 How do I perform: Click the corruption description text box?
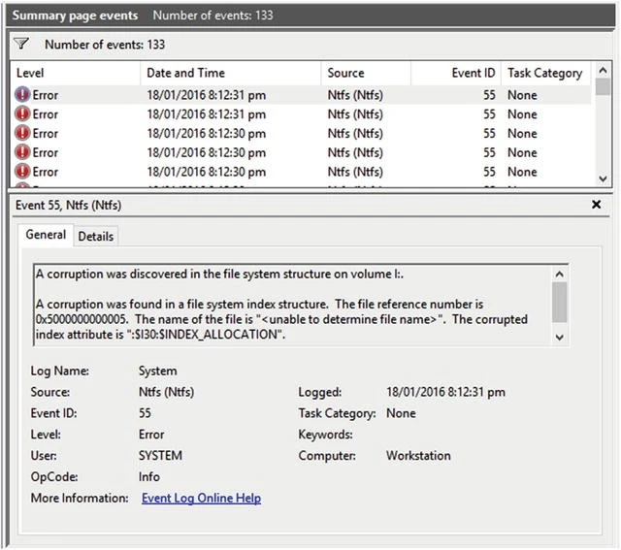291,305
